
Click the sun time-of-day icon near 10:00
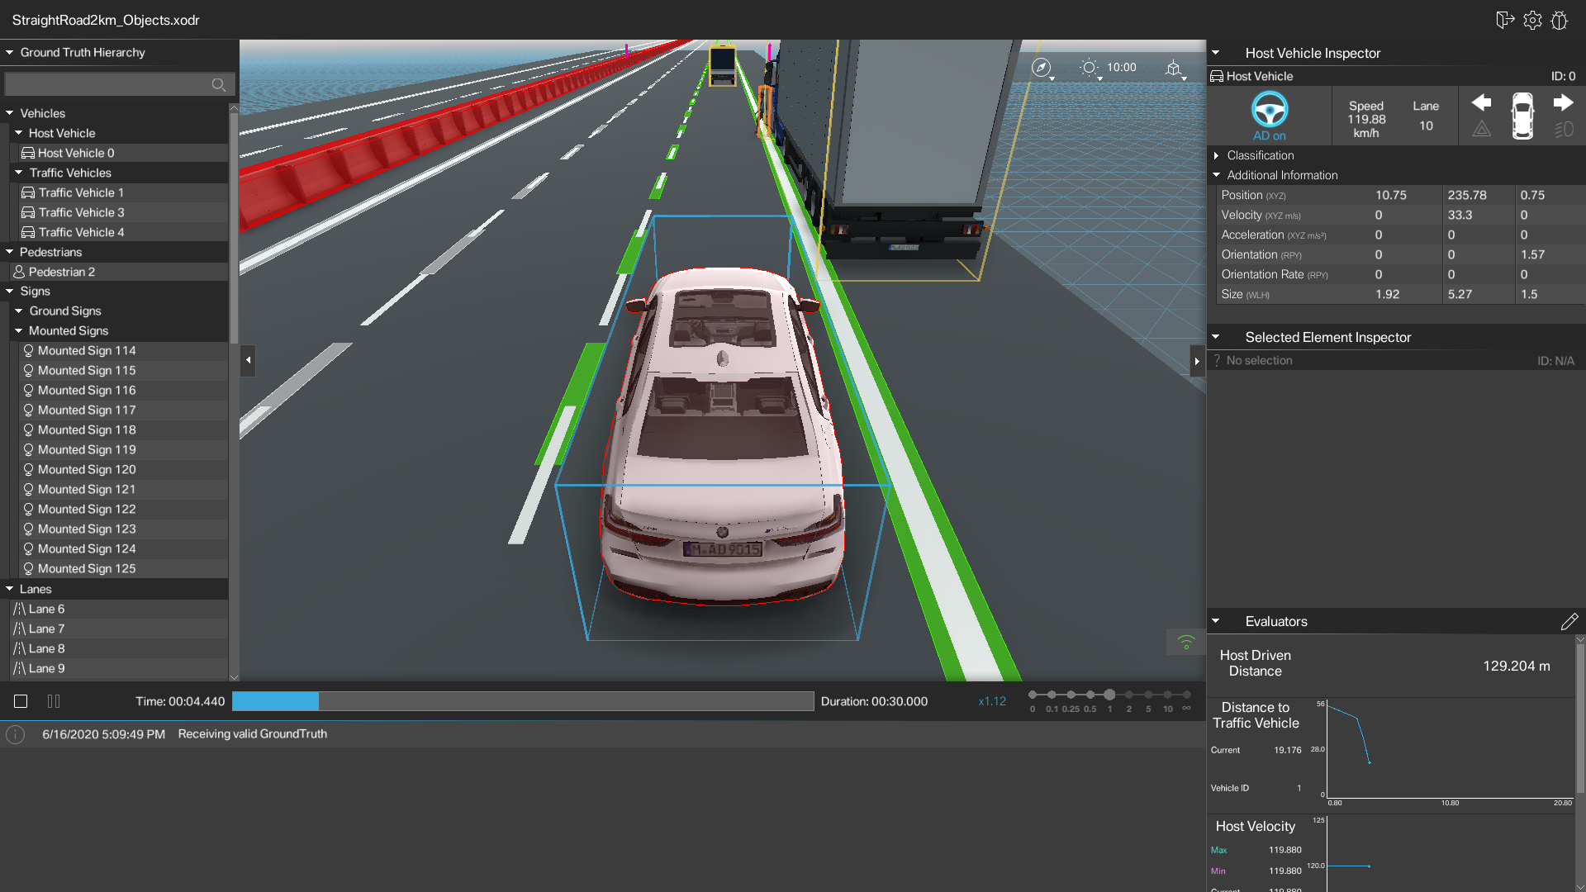coord(1089,67)
